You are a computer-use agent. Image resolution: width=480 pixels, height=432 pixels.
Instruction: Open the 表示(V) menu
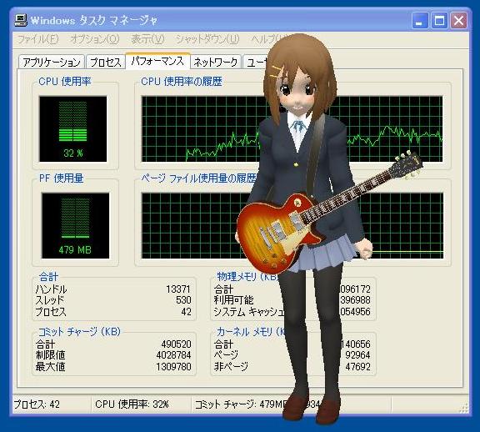click(147, 39)
